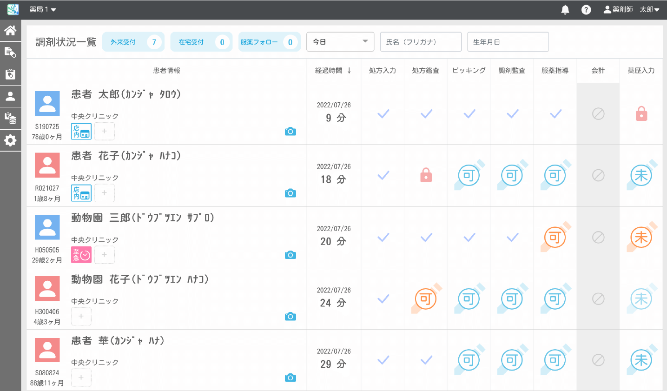Open the help question mark icon

(x=586, y=10)
